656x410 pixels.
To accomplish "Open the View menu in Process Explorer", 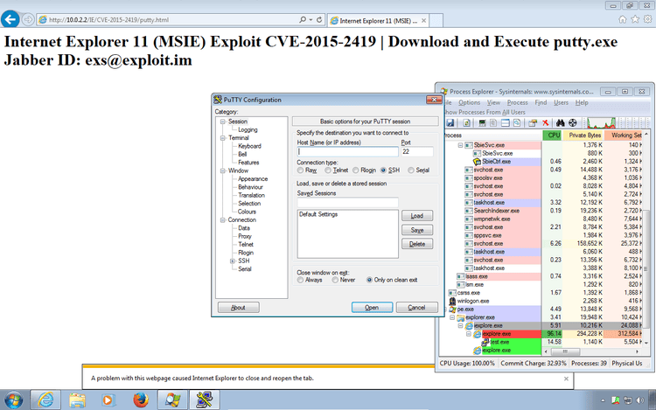I will pos(493,102).
